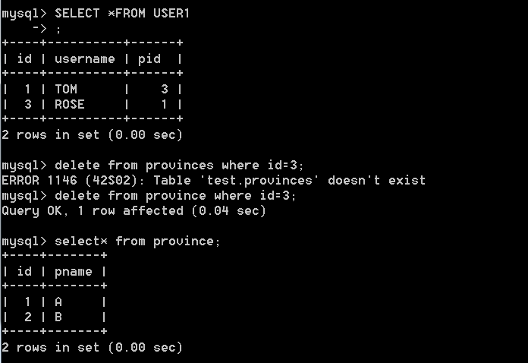Click the delete from provinces command
Screen dimensions: 528x363
click(179, 165)
